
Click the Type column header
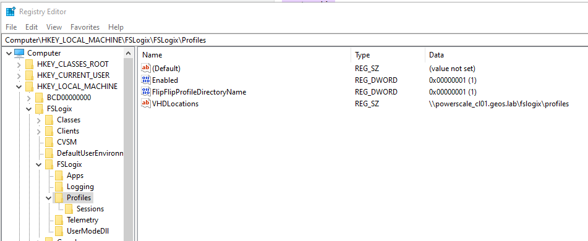point(388,55)
